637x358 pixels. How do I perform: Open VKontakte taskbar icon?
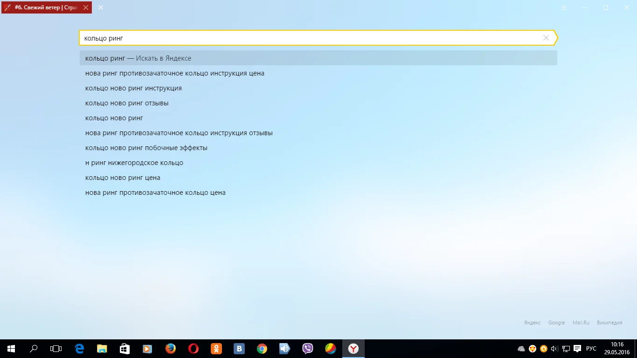239,349
